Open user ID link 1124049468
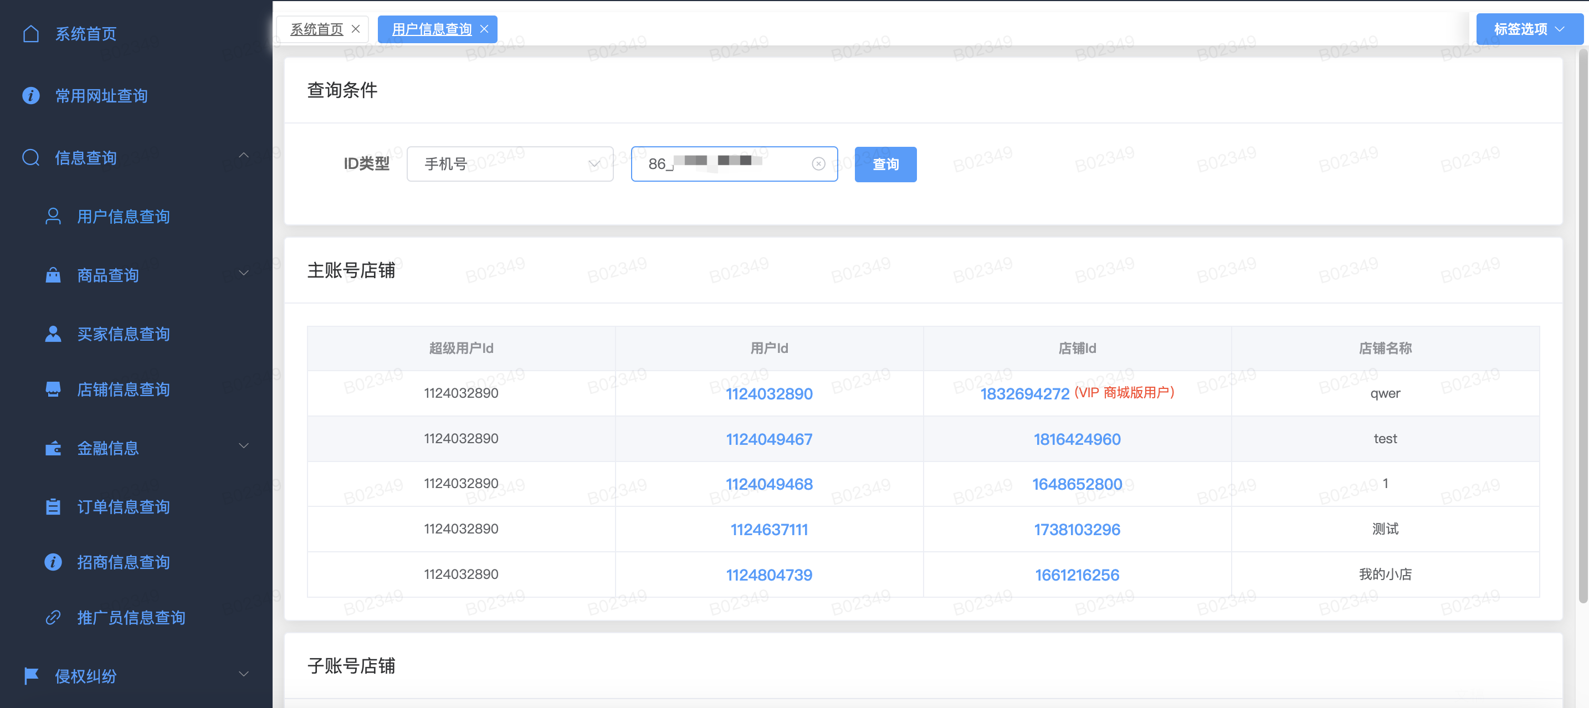 click(768, 484)
